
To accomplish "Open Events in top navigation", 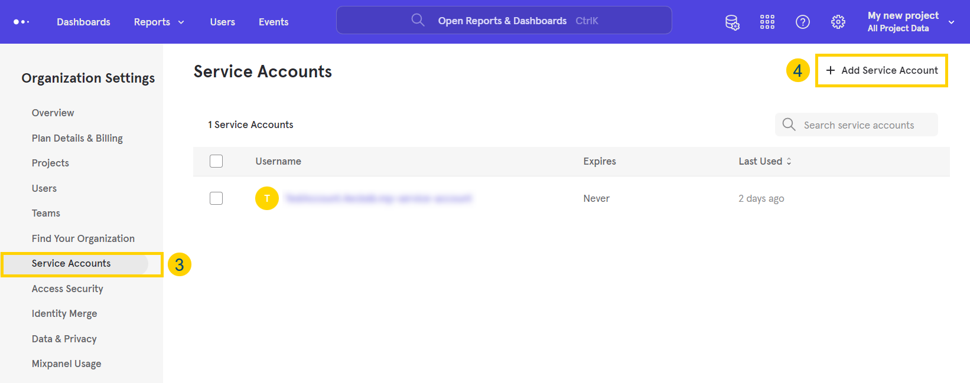I will point(274,22).
